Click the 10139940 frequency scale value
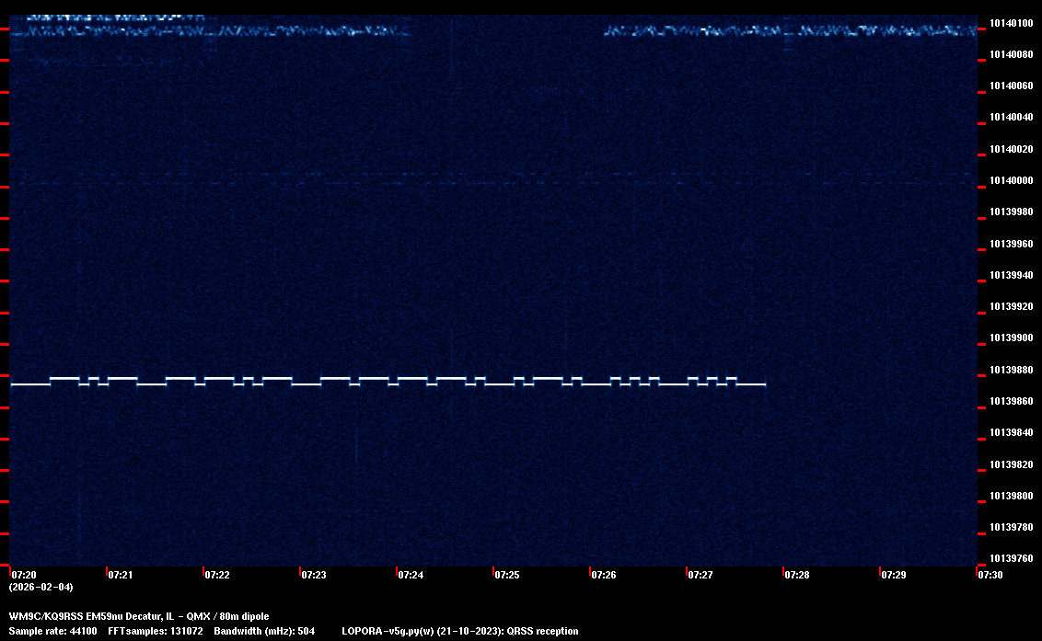The image size is (1042, 641). point(1010,275)
